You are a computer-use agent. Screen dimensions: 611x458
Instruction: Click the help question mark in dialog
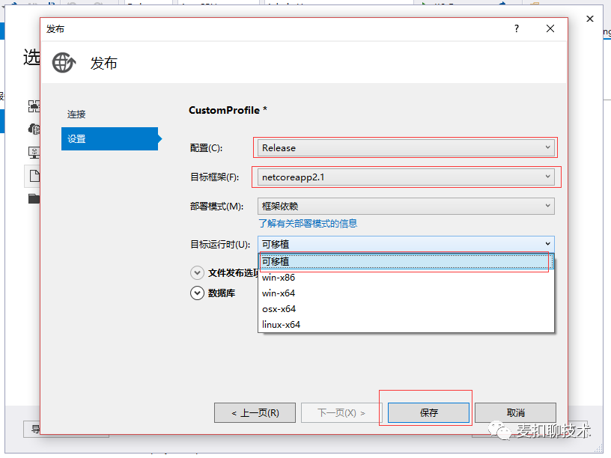[x=517, y=28]
